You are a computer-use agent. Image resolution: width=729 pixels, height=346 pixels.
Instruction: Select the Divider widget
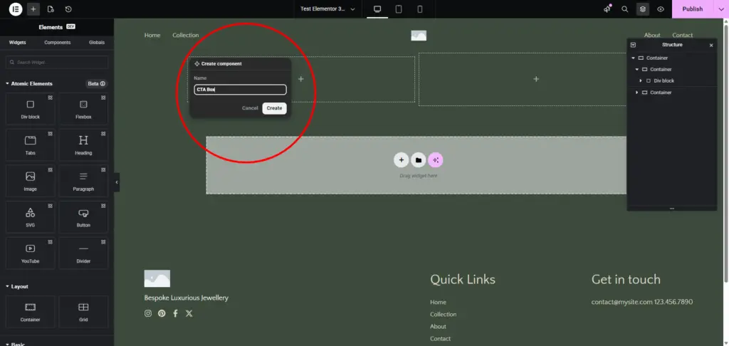click(x=83, y=253)
